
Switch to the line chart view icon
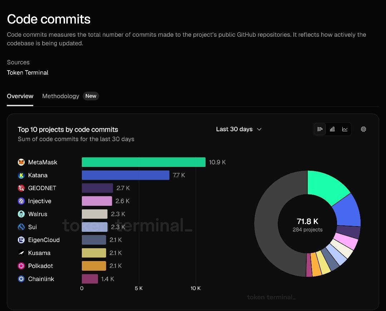point(345,129)
